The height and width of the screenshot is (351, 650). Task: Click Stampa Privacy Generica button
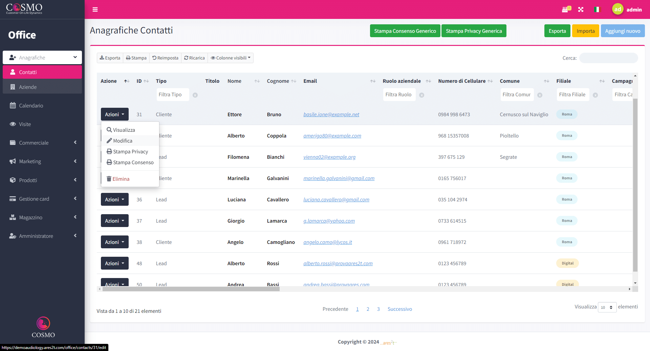click(x=474, y=31)
